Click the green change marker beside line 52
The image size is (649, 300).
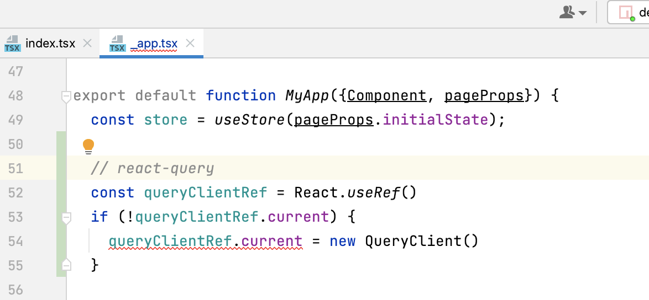point(61,192)
